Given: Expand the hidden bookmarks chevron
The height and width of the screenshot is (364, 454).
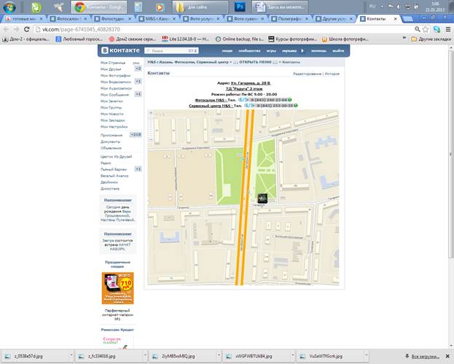Looking at the screenshot, I should pos(404,38).
